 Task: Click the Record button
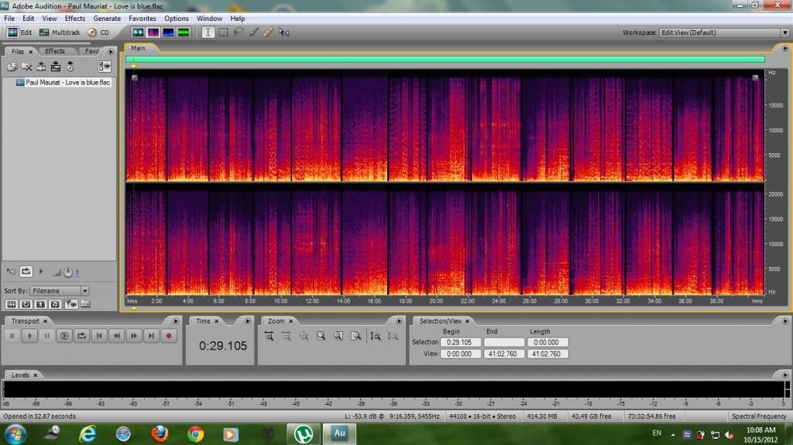(169, 336)
